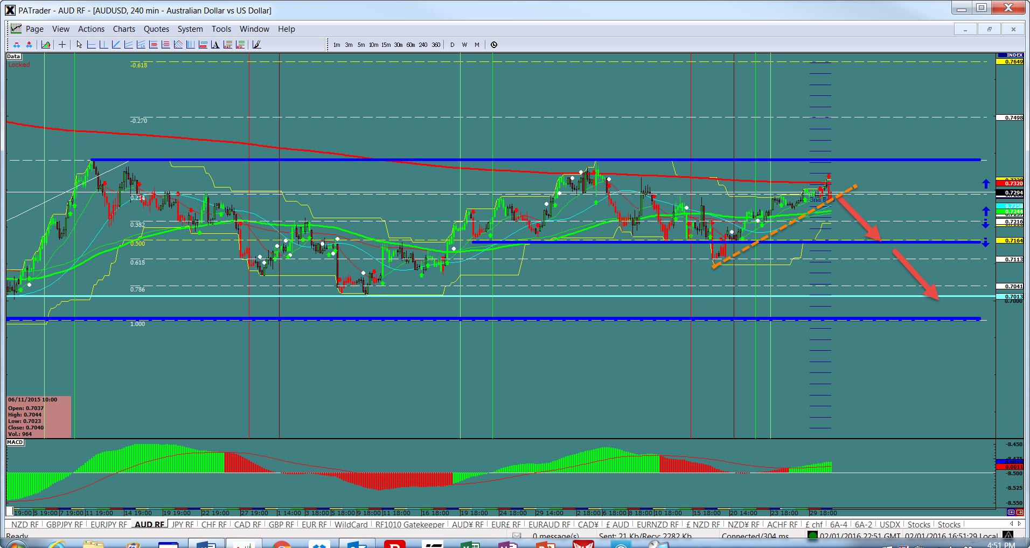Image resolution: width=1030 pixels, height=548 pixels.
Task: Activate the crosshair cursor tool
Action: [62, 45]
